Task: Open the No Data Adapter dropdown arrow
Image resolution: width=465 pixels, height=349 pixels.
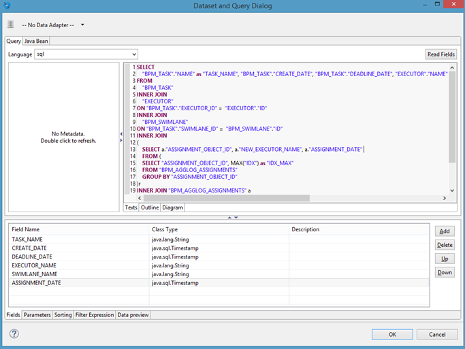Action: pyautogui.click(x=82, y=25)
